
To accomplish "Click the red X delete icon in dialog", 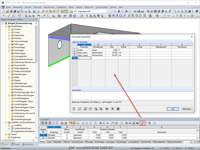I will 113,109.
